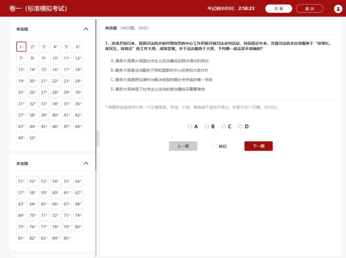Click option text C 服务大局是把法律作为解决
This screenshot has width=346, height=258.
pos(161,80)
